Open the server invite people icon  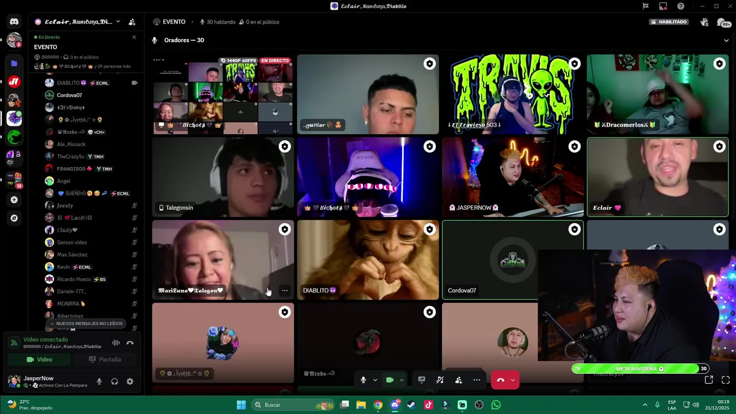click(132, 22)
